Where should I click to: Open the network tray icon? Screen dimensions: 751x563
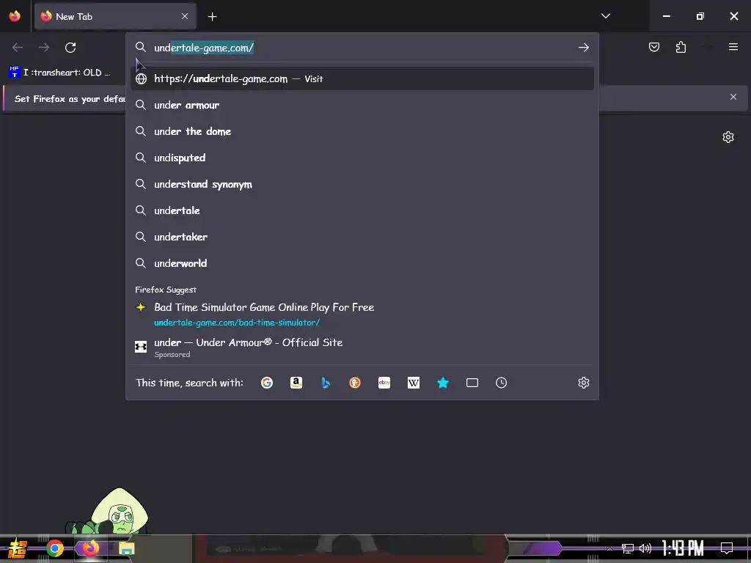(628, 548)
